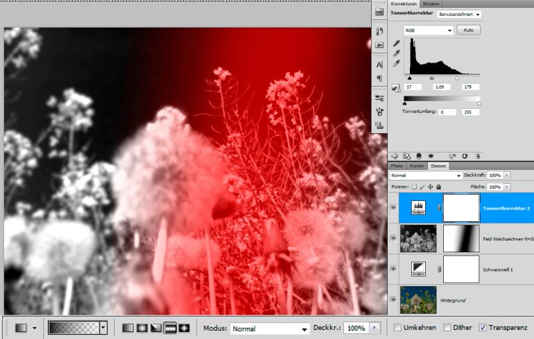Open the layer blend mode Normal dropdown
This screenshot has width=534, height=339.
point(425,175)
